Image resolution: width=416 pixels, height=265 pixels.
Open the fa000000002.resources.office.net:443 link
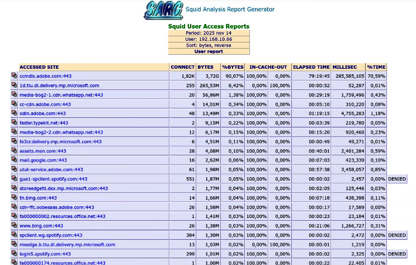[x=63, y=216]
